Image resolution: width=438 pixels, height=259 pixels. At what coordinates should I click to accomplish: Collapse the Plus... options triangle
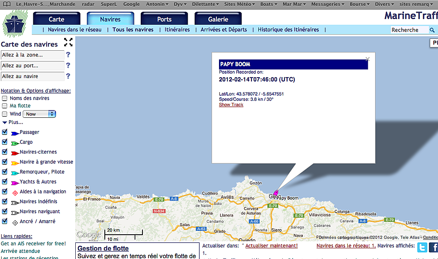4,122
